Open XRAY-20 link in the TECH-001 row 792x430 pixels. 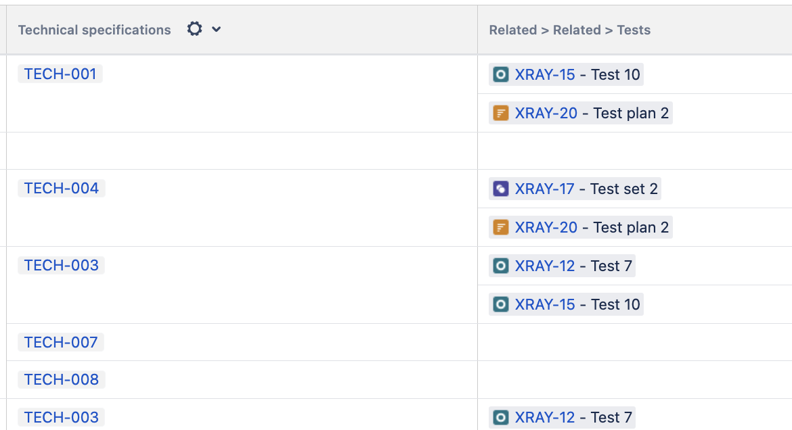546,113
